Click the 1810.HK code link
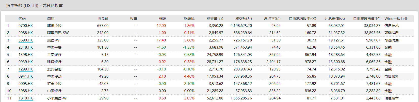The image size is (419, 102). click(26, 98)
